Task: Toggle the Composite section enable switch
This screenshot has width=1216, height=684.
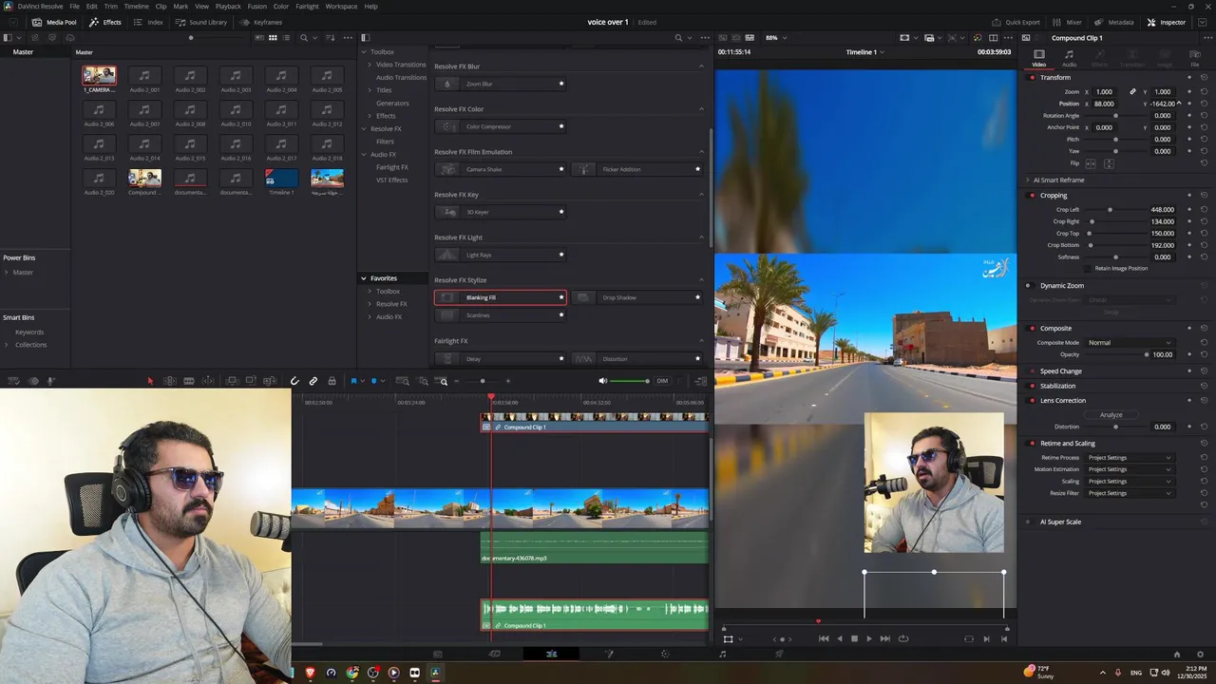Action: pos(1033,328)
